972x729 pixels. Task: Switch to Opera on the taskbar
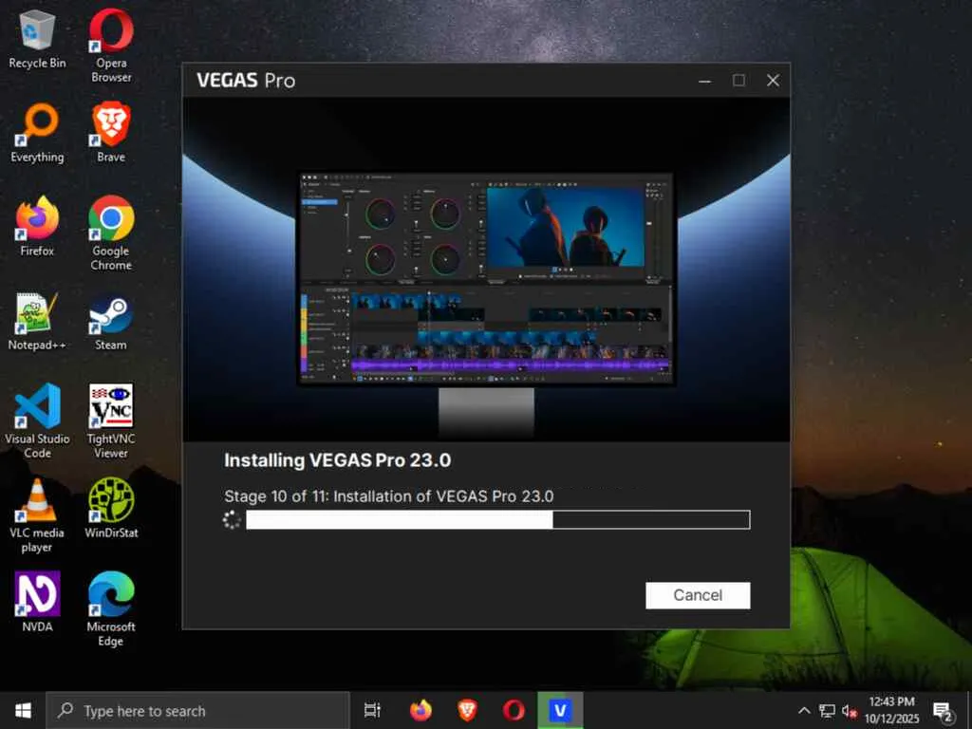click(514, 710)
